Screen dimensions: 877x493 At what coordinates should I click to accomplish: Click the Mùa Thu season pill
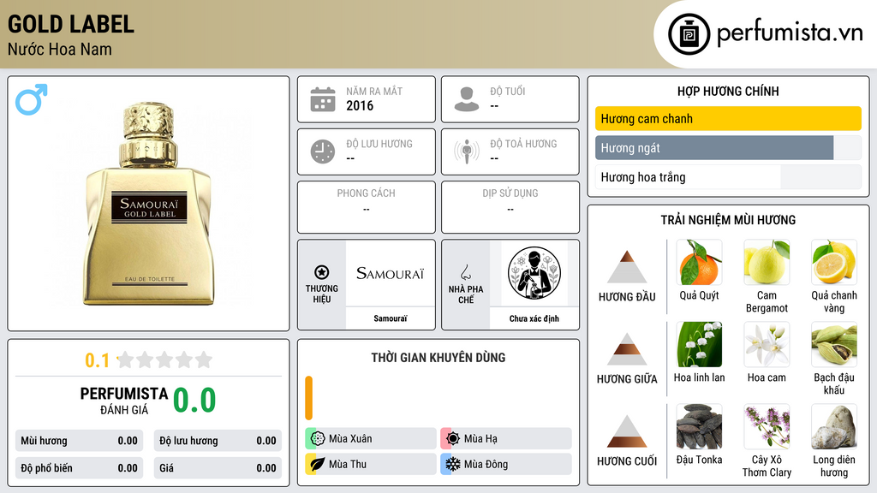(x=371, y=464)
